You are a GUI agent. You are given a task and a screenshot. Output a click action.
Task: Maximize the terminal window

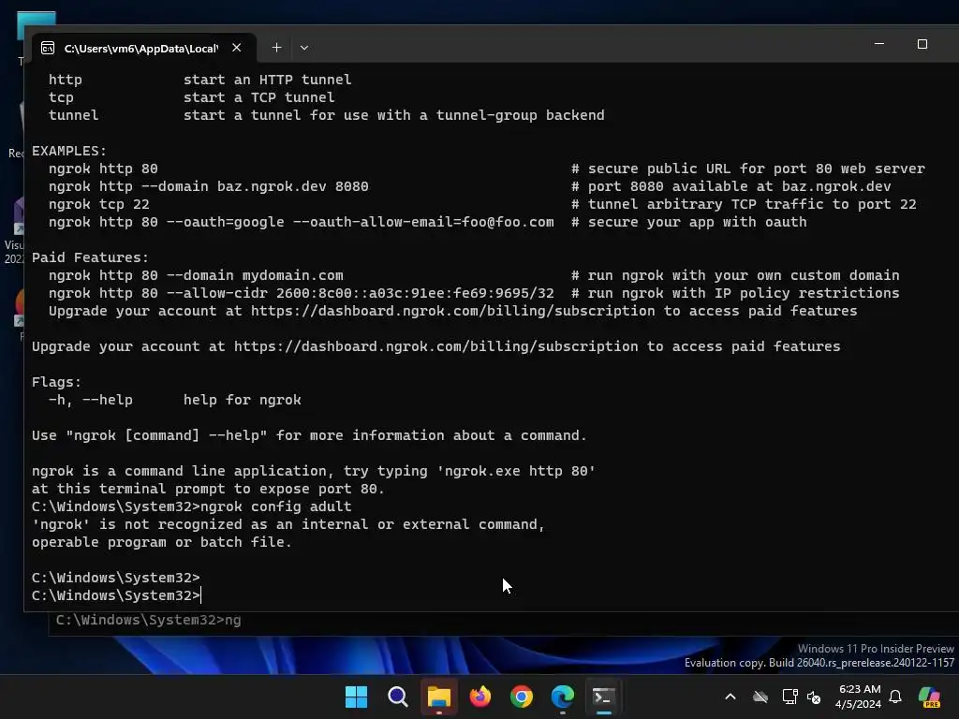pyautogui.click(x=922, y=44)
